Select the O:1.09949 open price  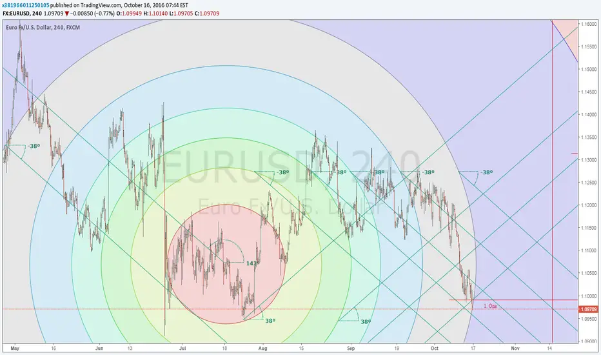click(129, 14)
